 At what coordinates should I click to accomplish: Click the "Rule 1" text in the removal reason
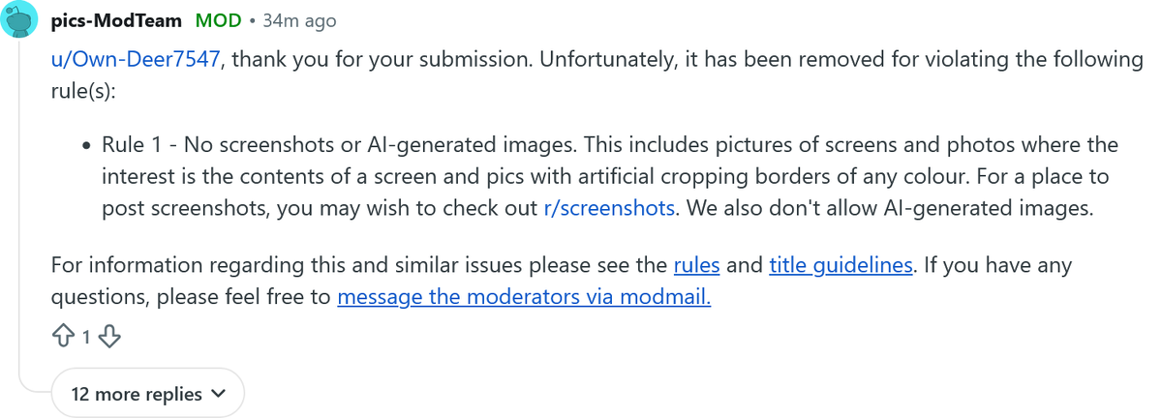tap(135, 145)
